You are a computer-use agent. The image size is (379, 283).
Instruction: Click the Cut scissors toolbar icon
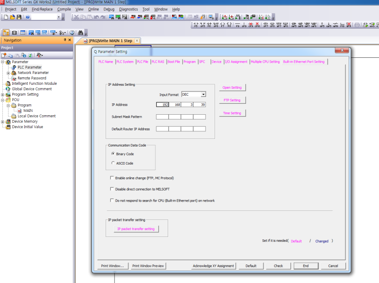pyautogui.click(x=76, y=17)
